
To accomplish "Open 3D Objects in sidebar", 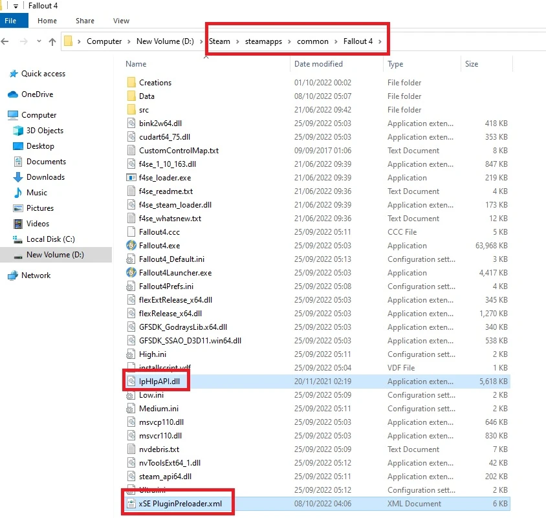I will pyautogui.click(x=45, y=131).
